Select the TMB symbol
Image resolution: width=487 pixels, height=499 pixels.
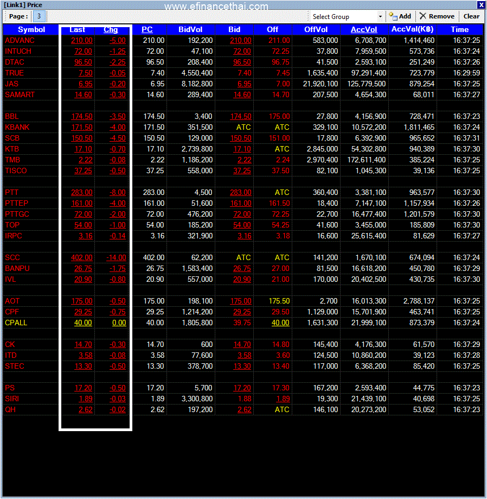click(12, 160)
